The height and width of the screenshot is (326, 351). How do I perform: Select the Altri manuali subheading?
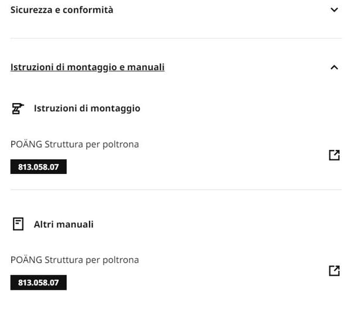point(63,224)
